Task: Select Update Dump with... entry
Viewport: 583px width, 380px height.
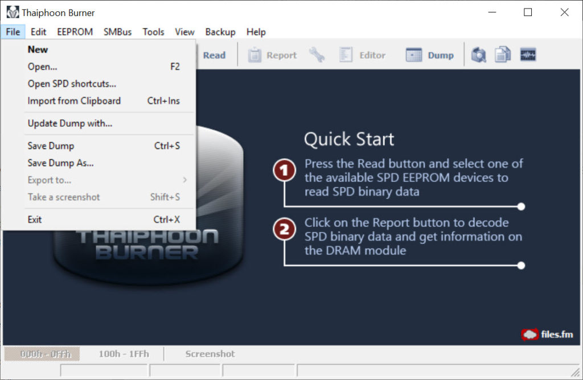Action: click(99, 123)
